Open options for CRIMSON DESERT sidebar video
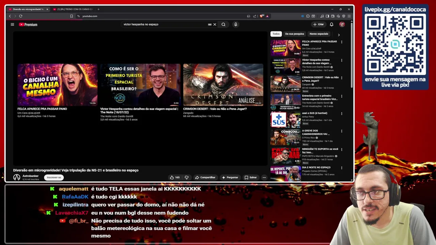The height and width of the screenshot is (245, 436). [x=342, y=78]
